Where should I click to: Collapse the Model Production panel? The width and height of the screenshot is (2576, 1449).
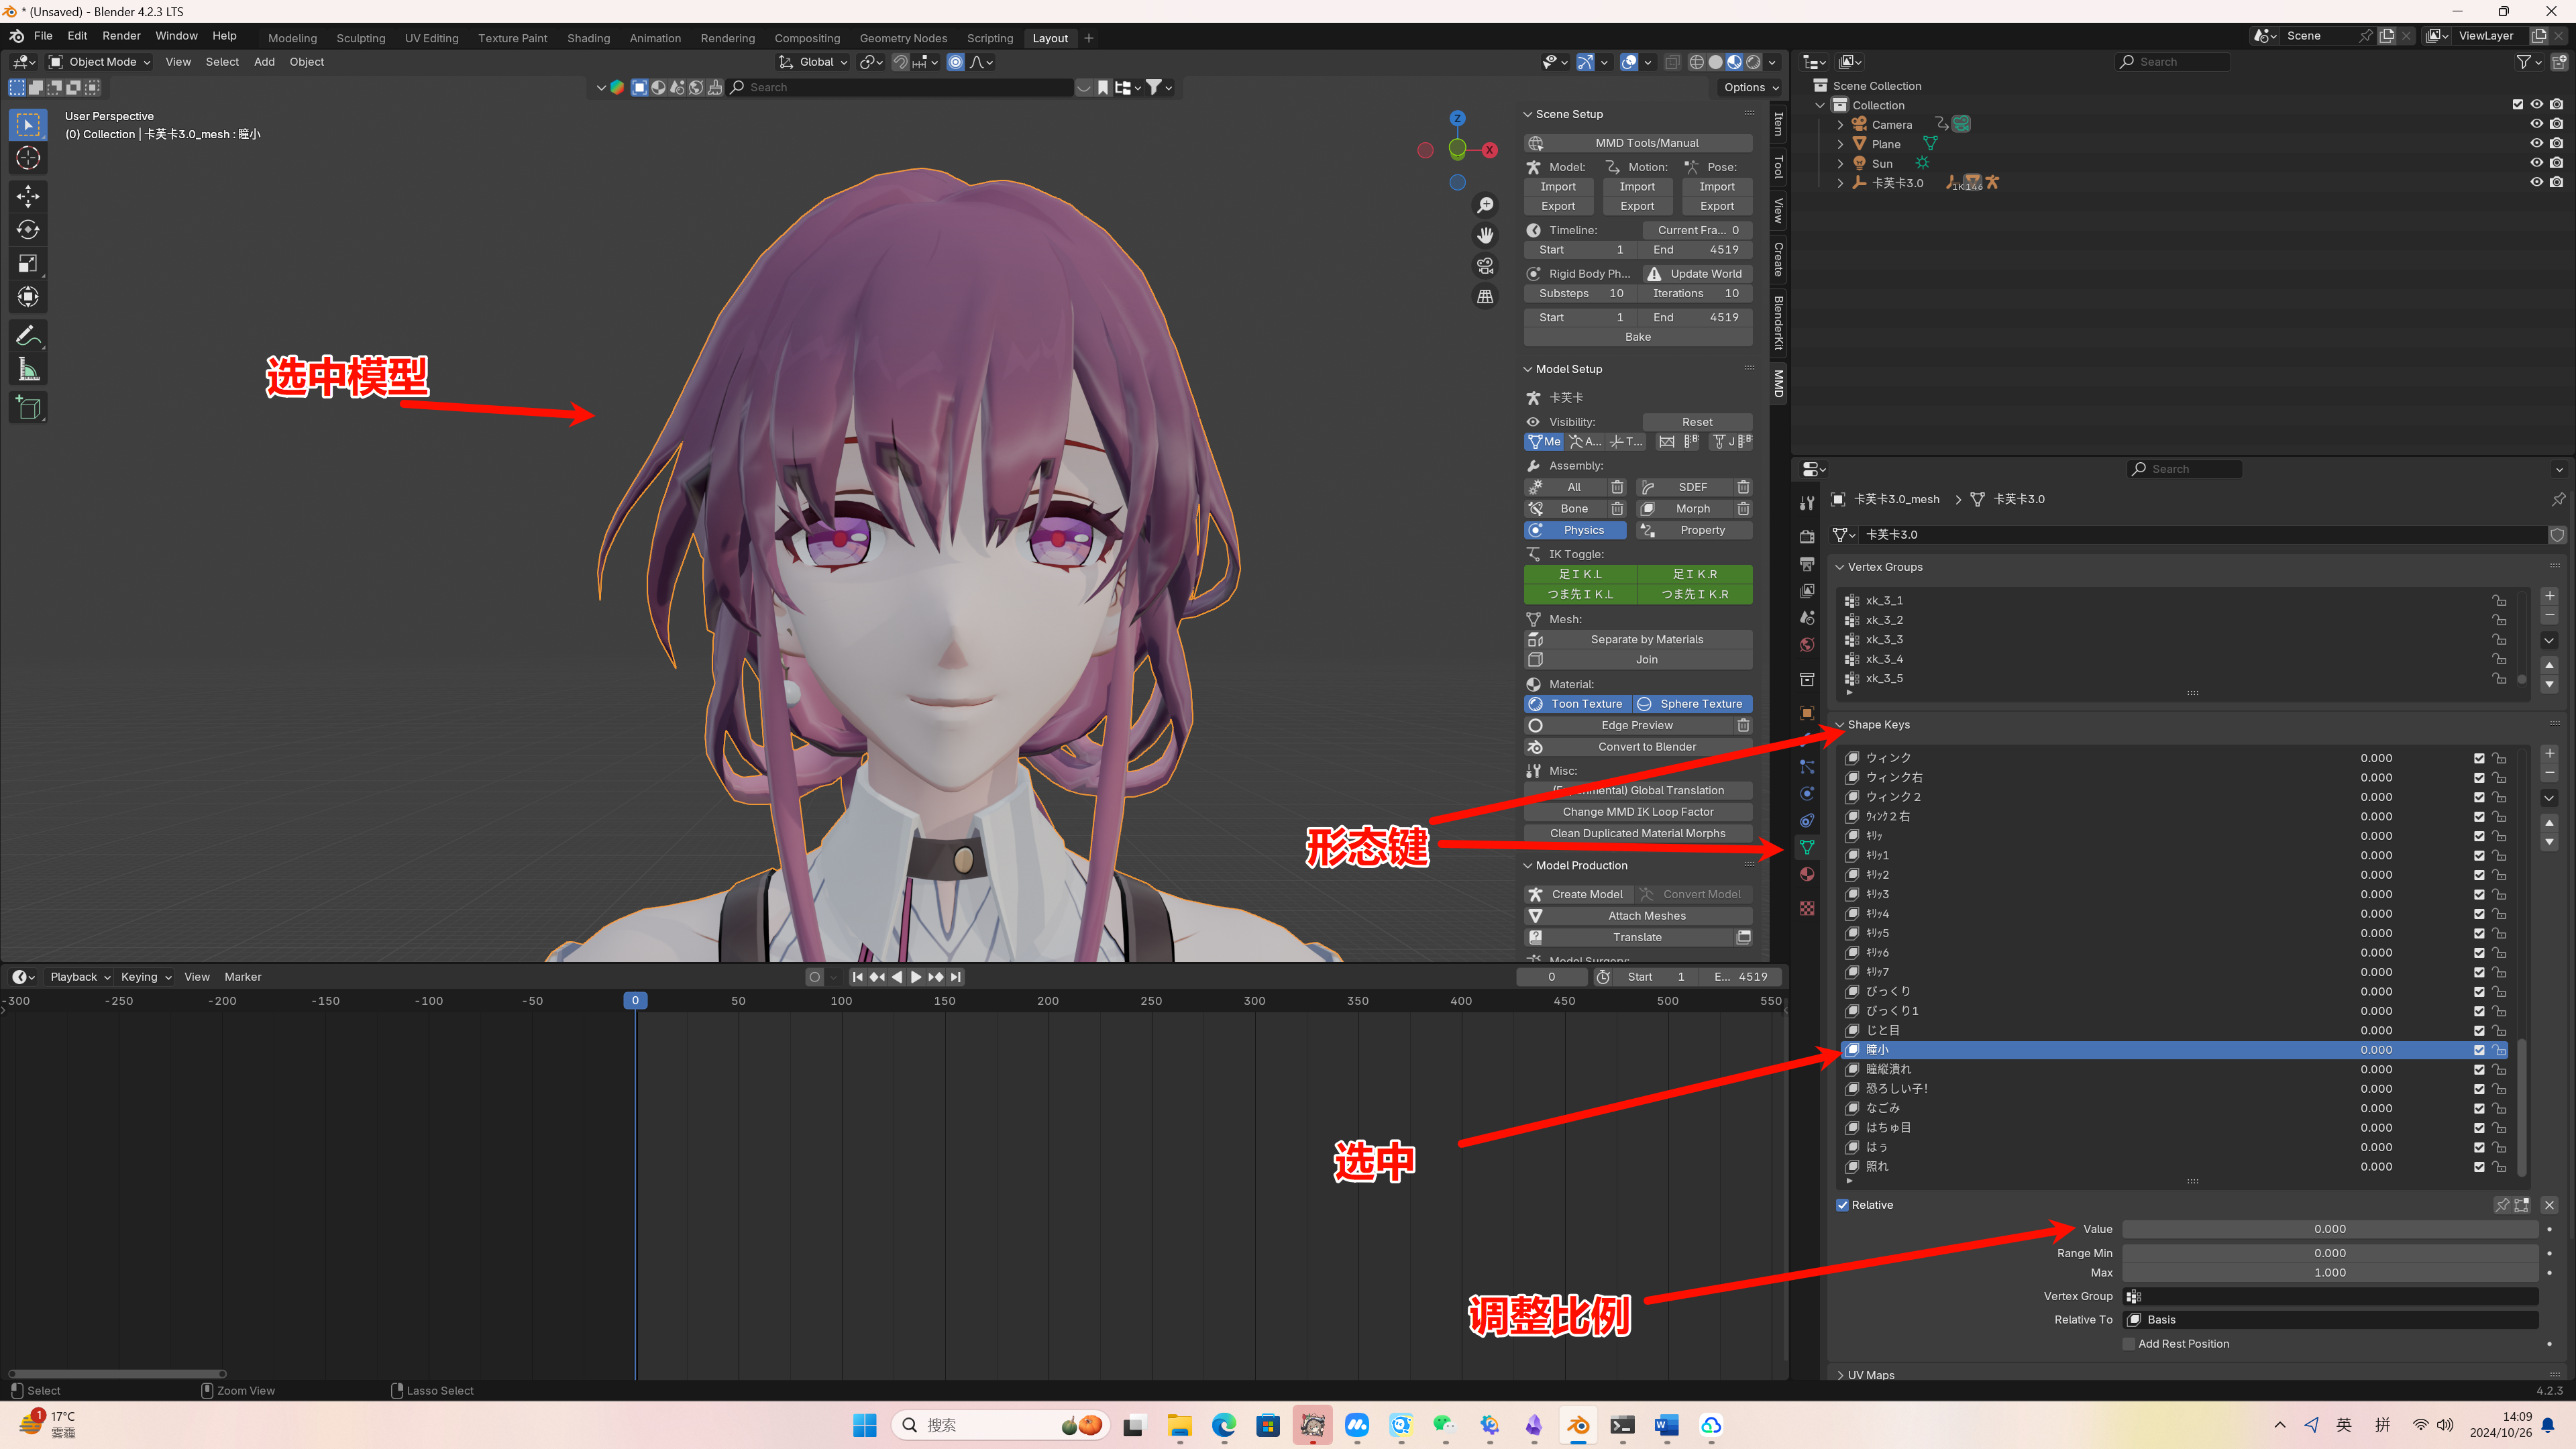[1527, 866]
